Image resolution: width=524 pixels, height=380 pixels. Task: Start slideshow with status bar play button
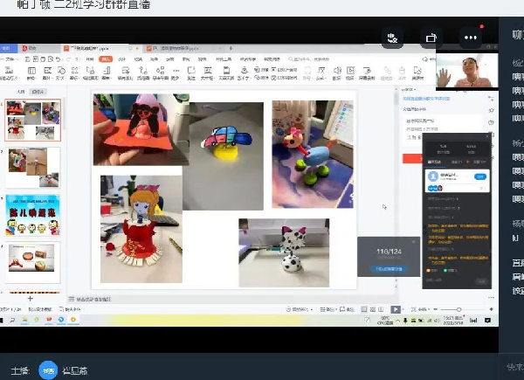coord(395,309)
